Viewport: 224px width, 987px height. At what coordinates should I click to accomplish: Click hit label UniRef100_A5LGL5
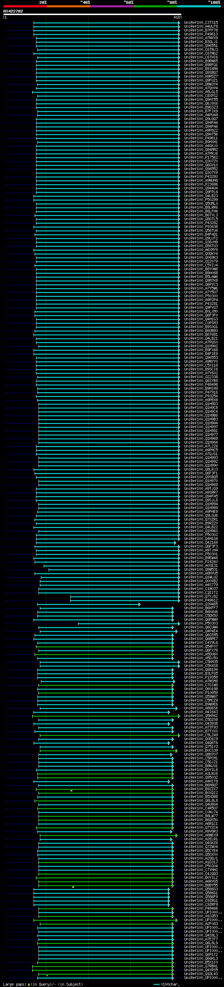click(x=201, y=92)
